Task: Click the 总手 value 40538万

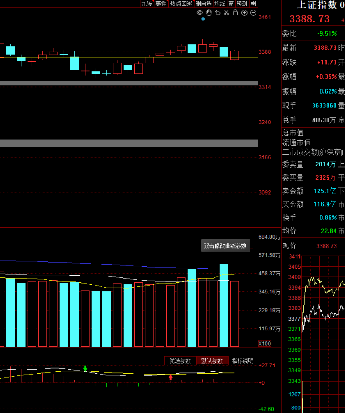Action: coord(324,120)
